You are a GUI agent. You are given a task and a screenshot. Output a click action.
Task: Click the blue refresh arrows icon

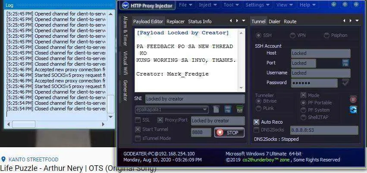pos(353,109)
